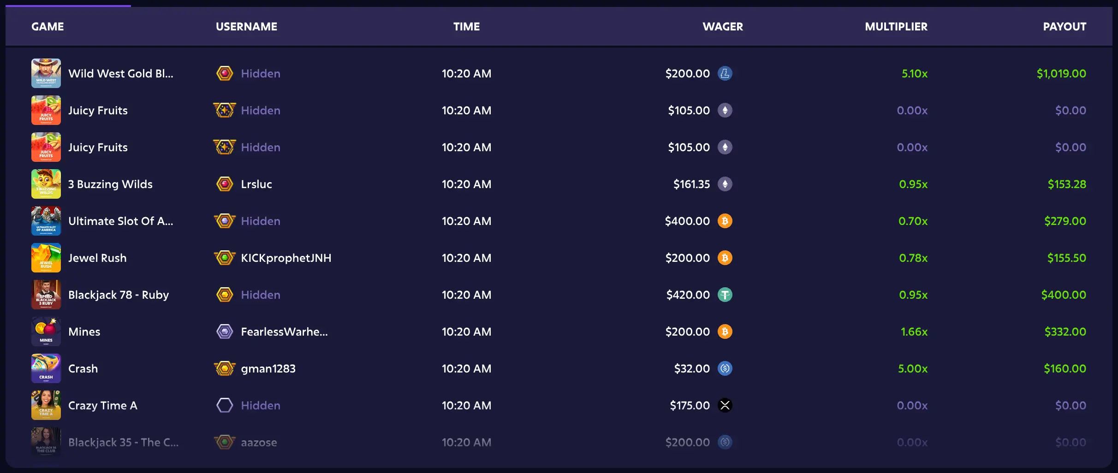Click the rank badge next to gman1283

click(225, 368)
